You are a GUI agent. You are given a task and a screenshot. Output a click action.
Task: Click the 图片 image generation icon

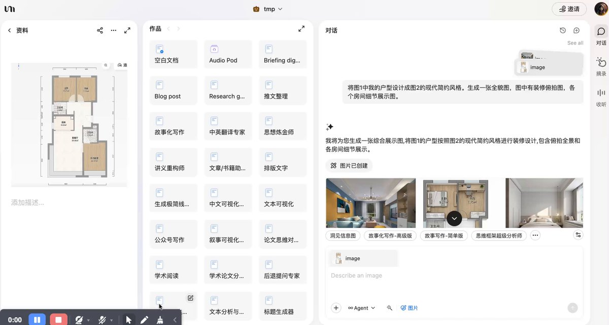coord(409,308)
